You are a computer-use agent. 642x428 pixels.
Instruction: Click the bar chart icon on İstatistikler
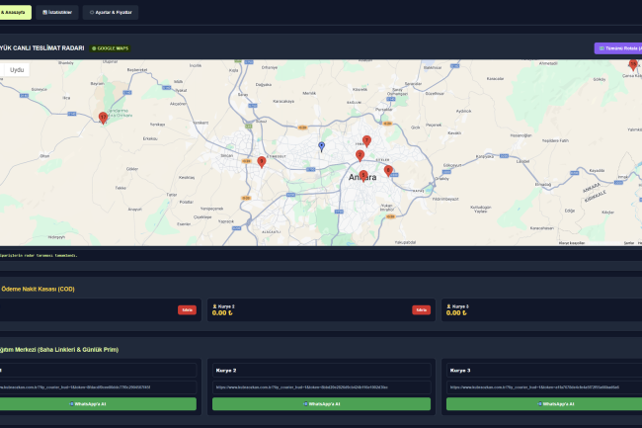click(44, 12)
